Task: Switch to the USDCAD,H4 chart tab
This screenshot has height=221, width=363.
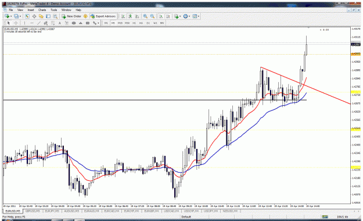Action: point(171,211)
